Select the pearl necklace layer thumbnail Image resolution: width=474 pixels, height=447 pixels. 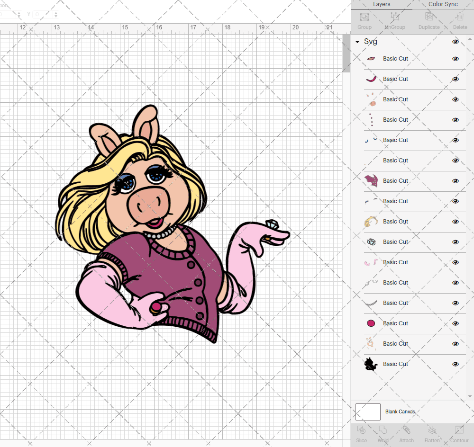[371, 303]
